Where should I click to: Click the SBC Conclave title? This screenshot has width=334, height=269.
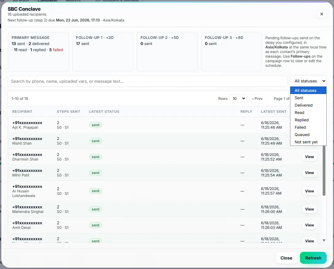(x=24, y=9)
